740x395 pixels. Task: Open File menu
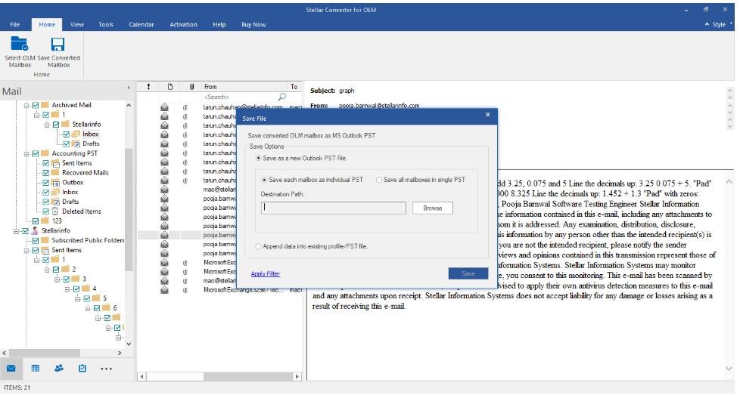[x=15, y=24]
